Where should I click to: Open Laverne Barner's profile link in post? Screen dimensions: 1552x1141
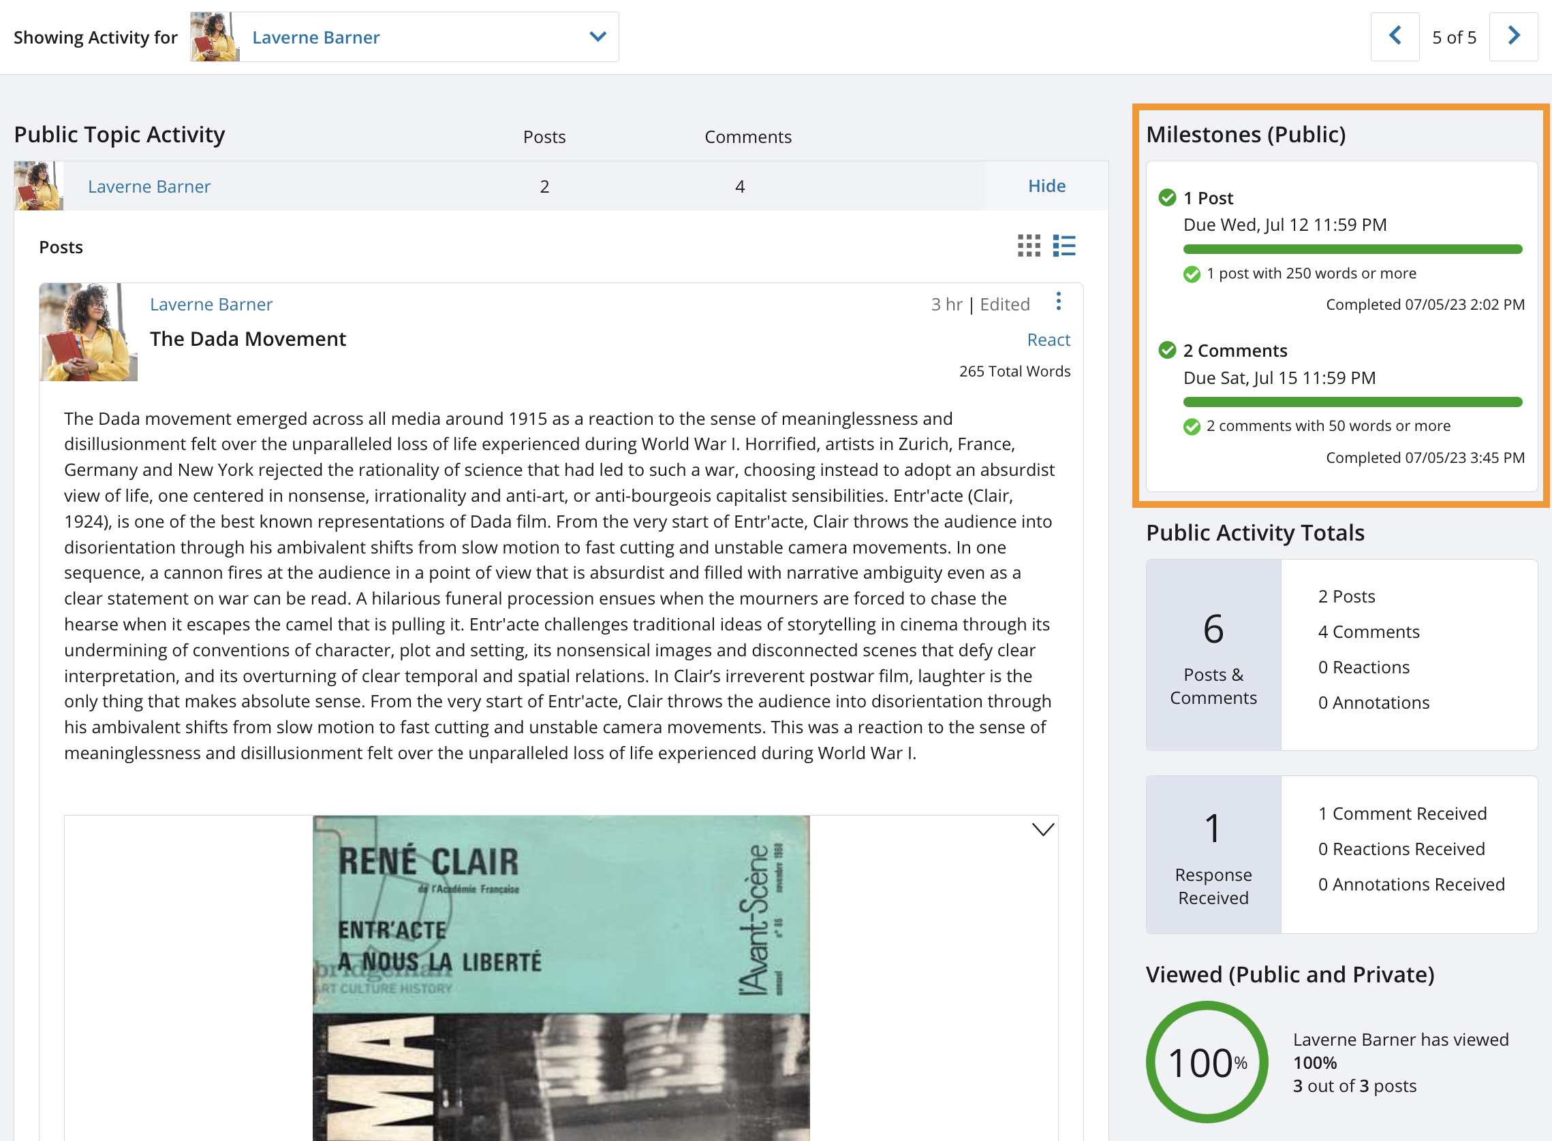pos(211,304)
